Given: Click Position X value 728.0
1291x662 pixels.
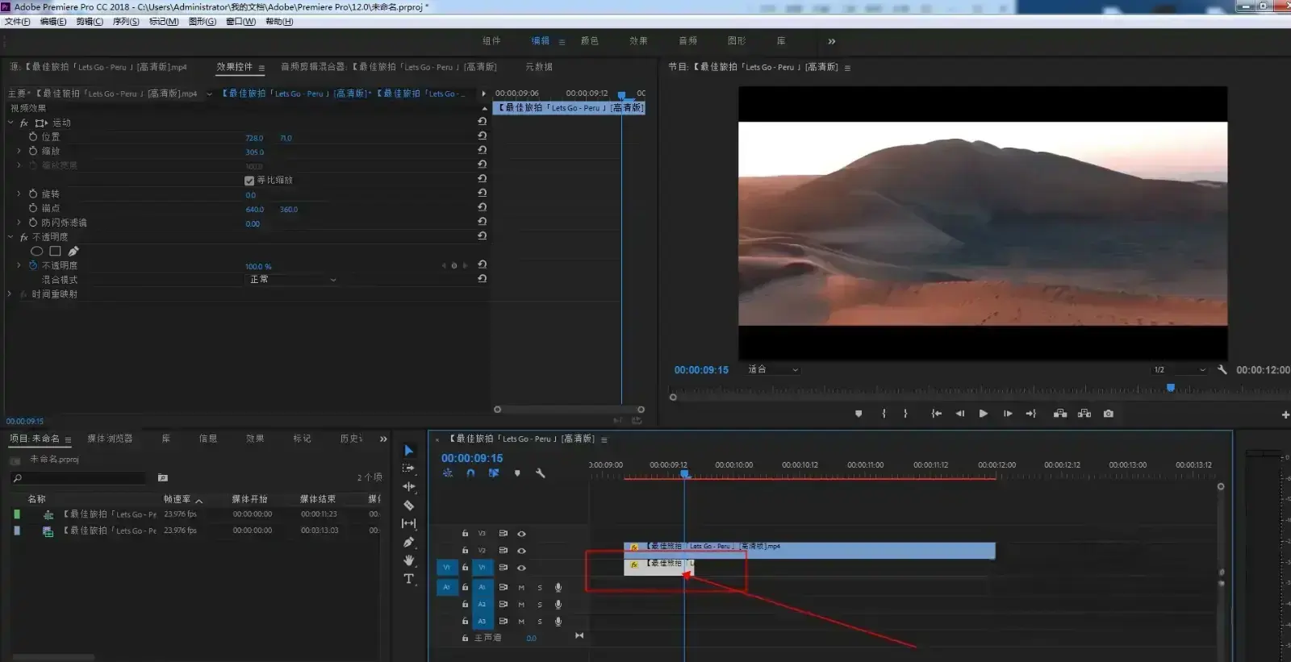Looking at the screenshot, I should click(x=254, y=138).
